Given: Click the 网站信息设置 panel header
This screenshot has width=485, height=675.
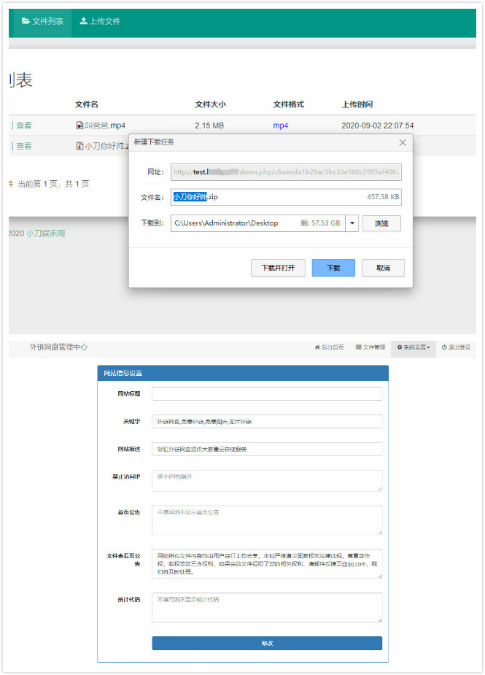Looking at the screenshot, I should 243,373.
